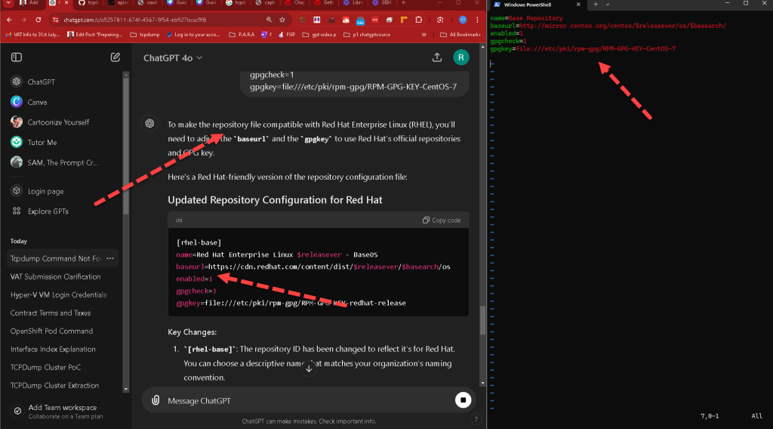Open Chrome tab search dropdown
The image size is (773, 429).
pyautogui.click(x=8, y=3)
